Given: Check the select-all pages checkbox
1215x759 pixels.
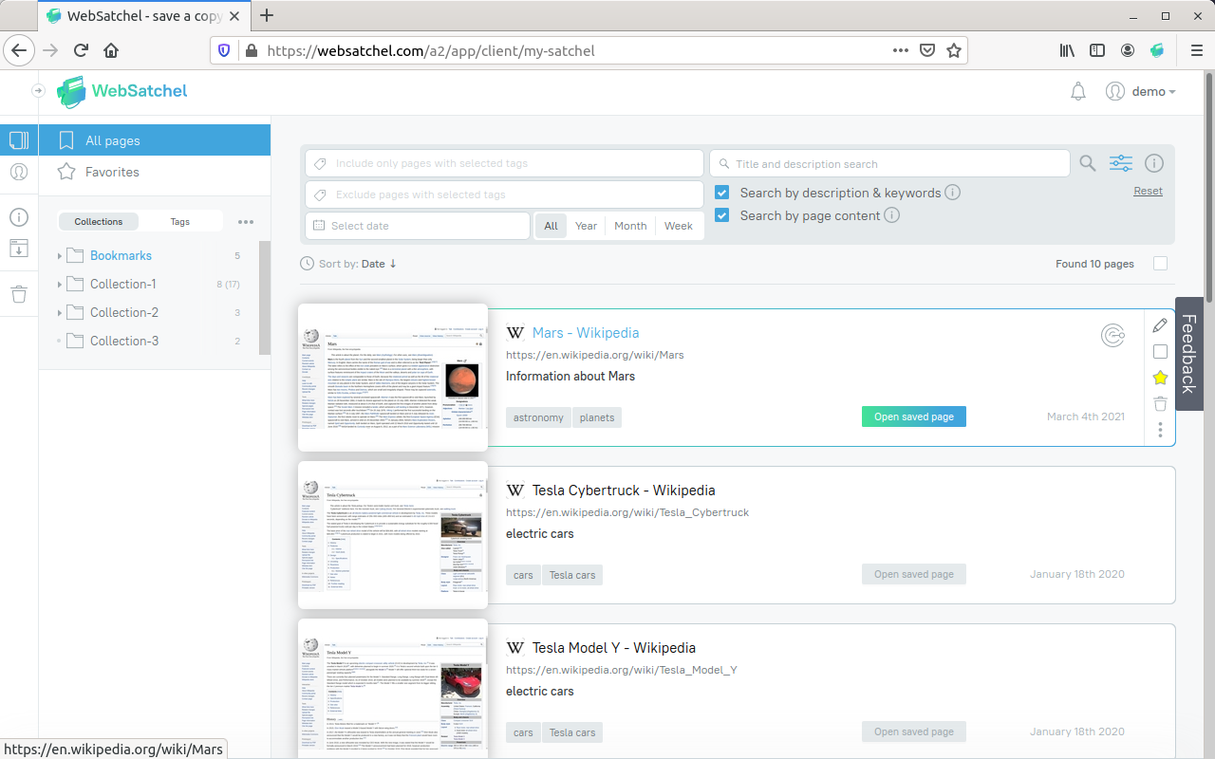Looking at the screenshot, I should click(x=1160, y=264).
